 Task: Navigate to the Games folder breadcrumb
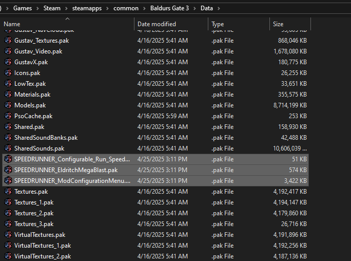tap(23, 8)
